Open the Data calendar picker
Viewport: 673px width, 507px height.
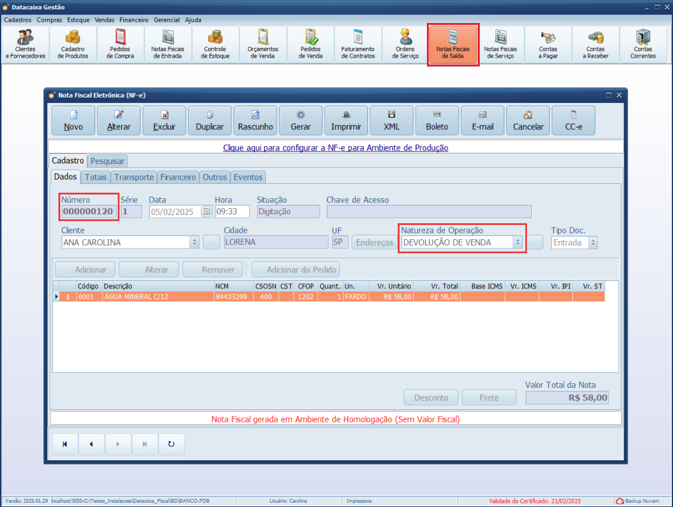pyautogui.click(x=206, y=212)
